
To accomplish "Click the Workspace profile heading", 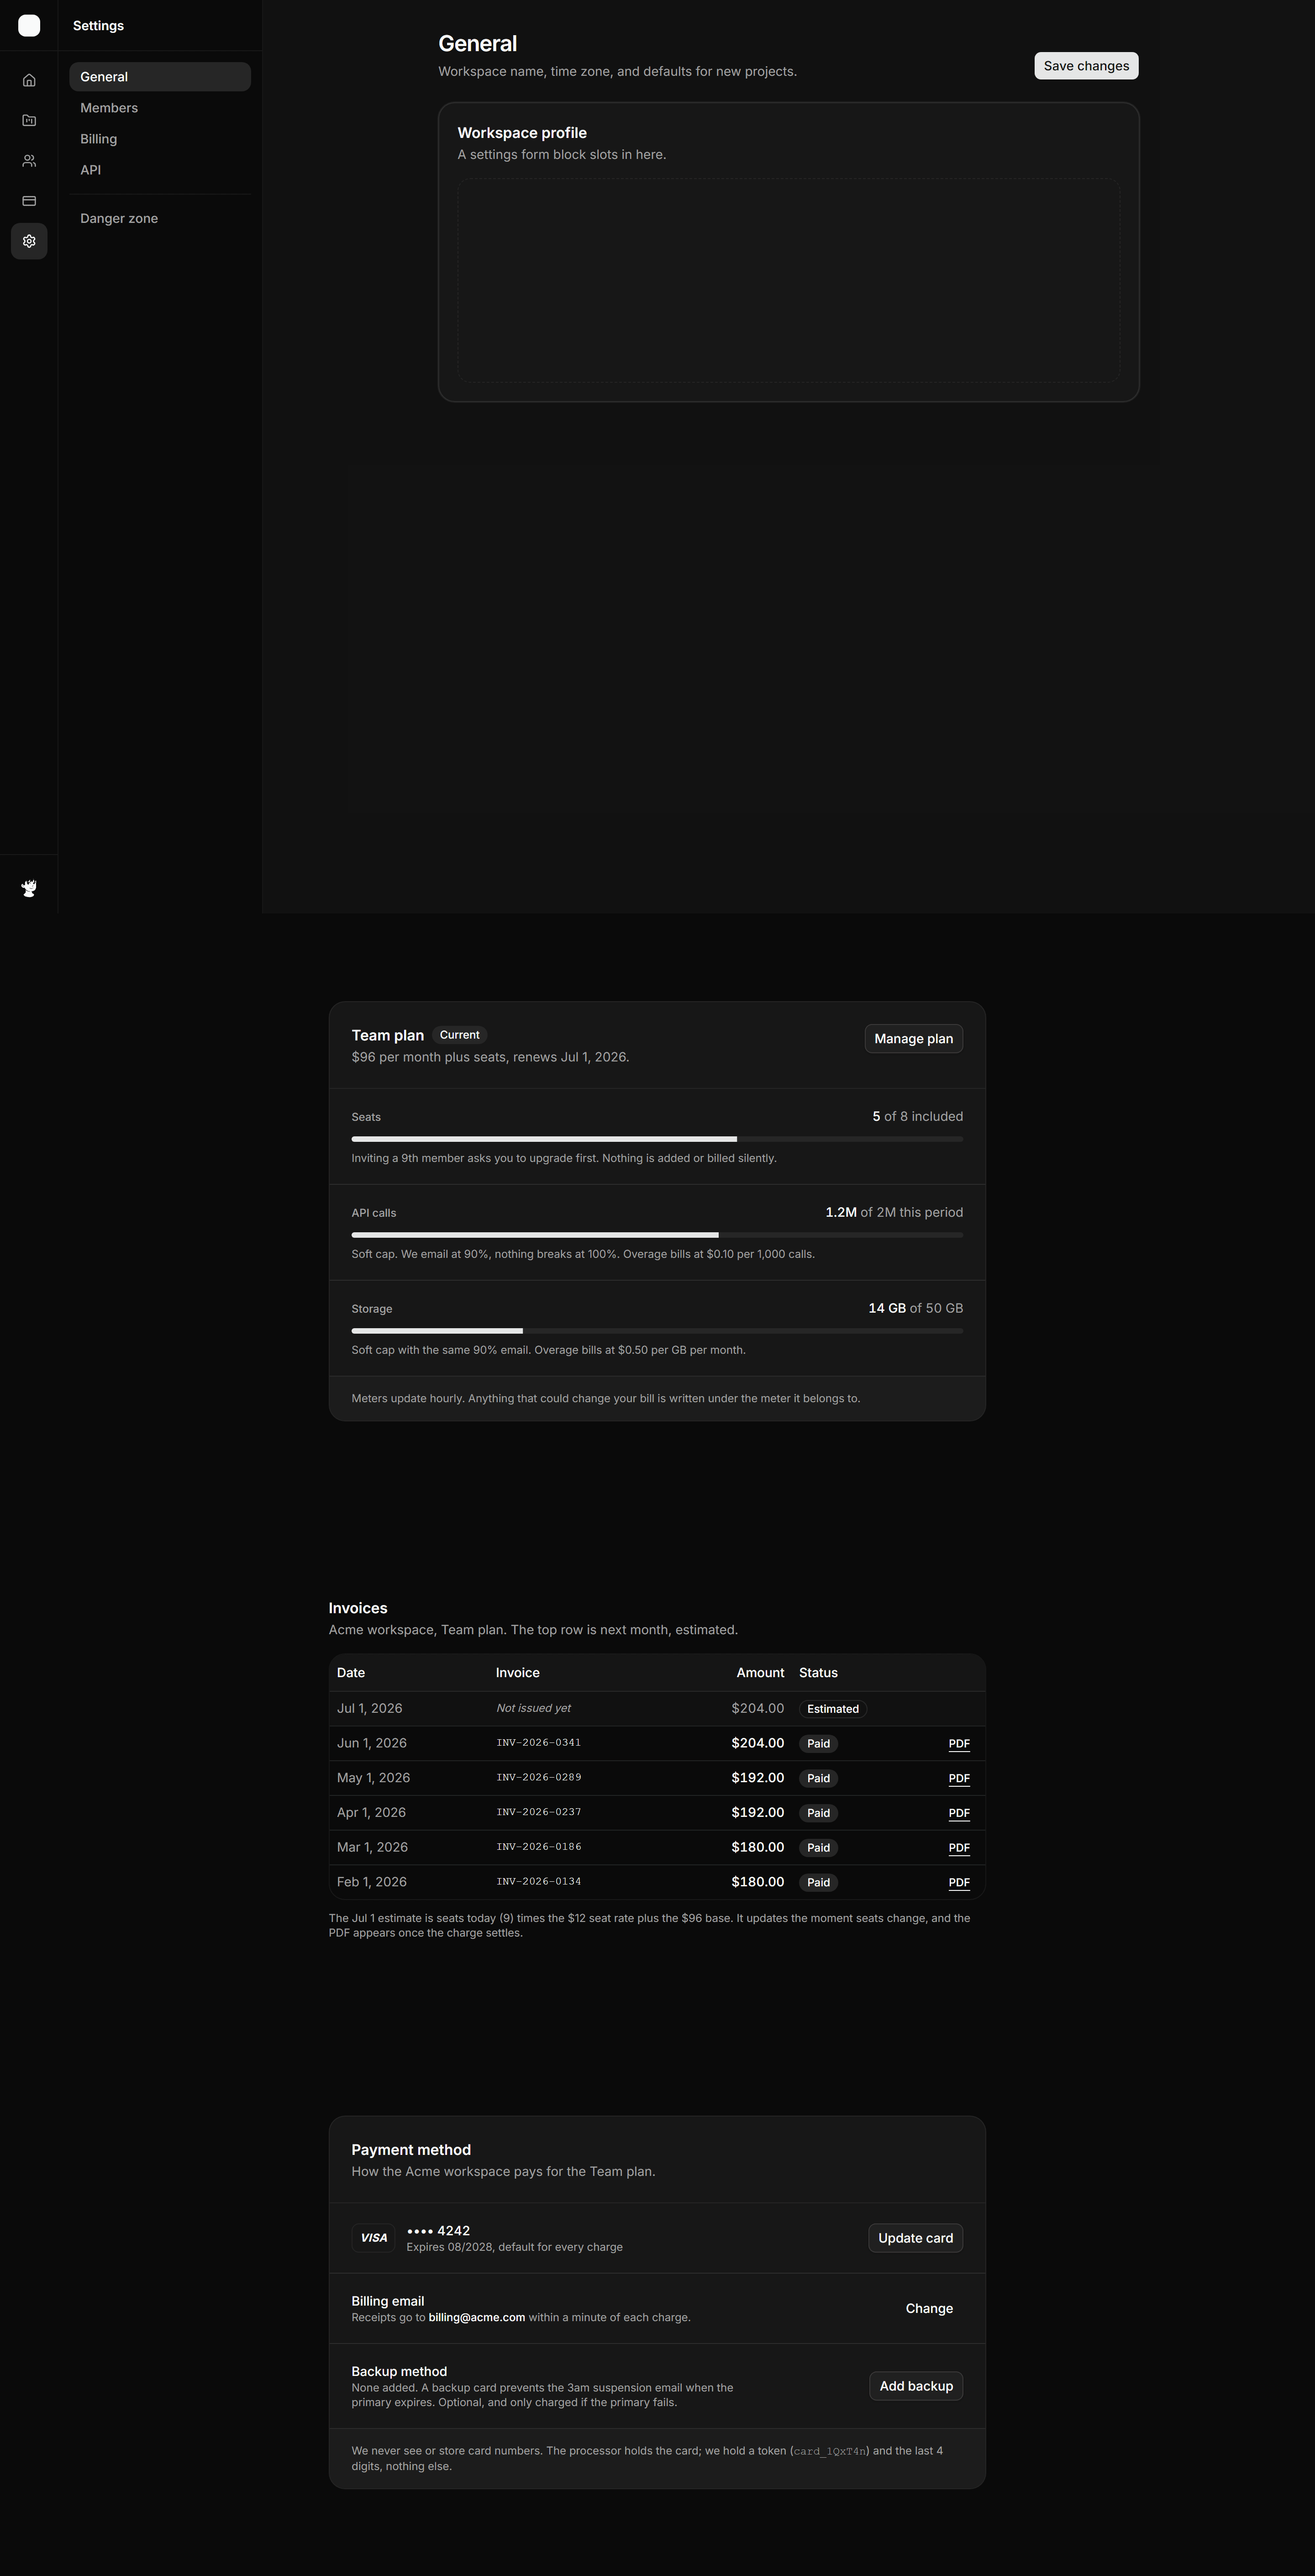I will [522, 133].
